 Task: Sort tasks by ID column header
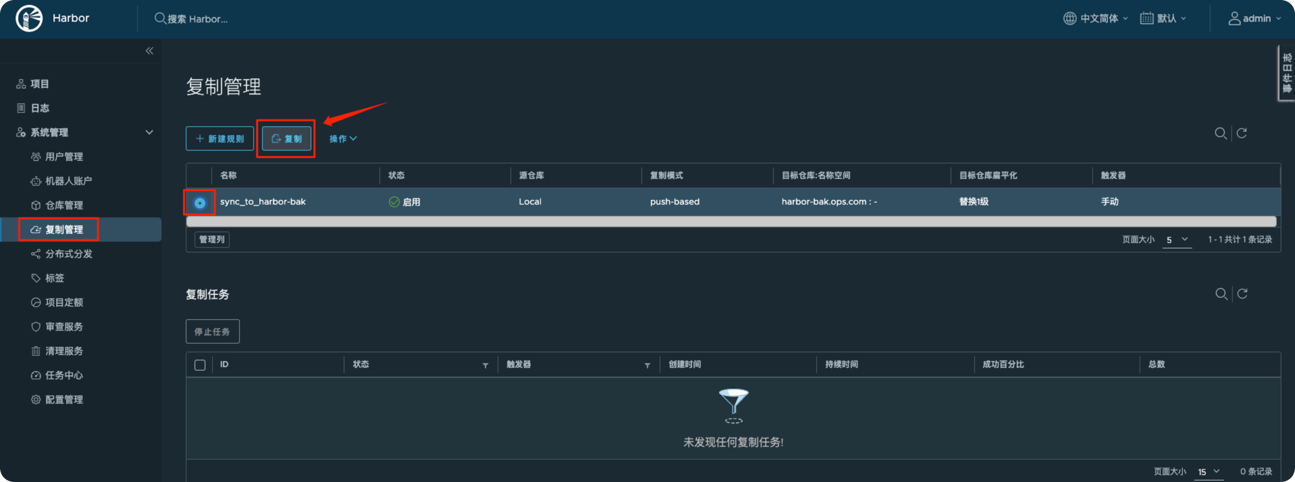coord(224,365)
